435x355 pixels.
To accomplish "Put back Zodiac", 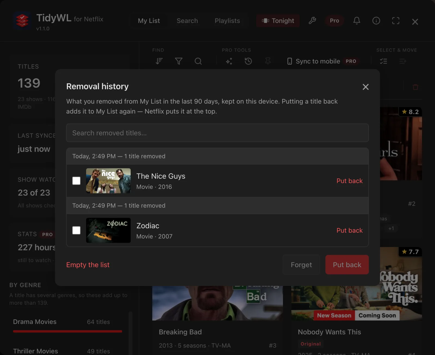I will pos(349,230).
